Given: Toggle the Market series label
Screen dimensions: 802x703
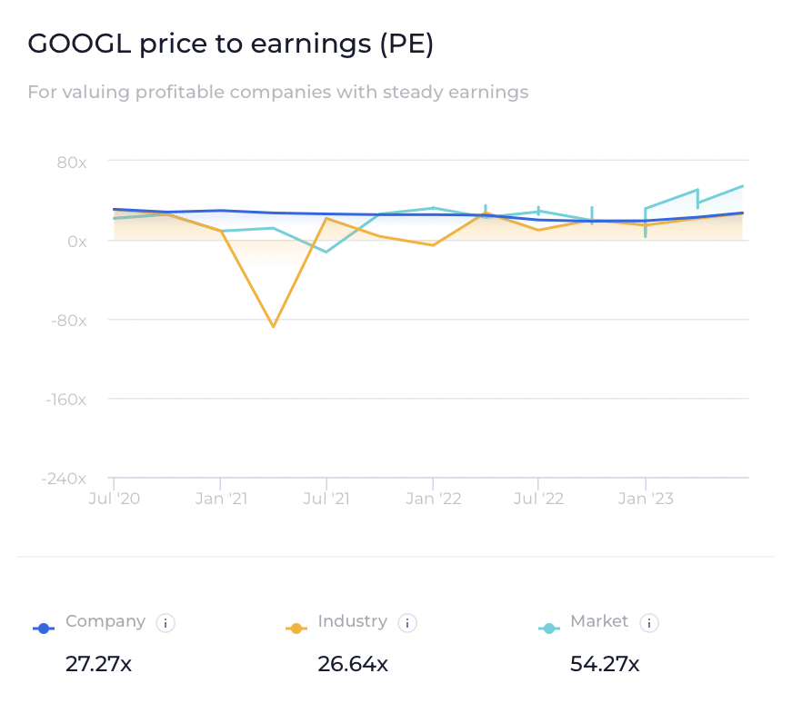Looking at the screenshot, I should click(x=599, y=621).
